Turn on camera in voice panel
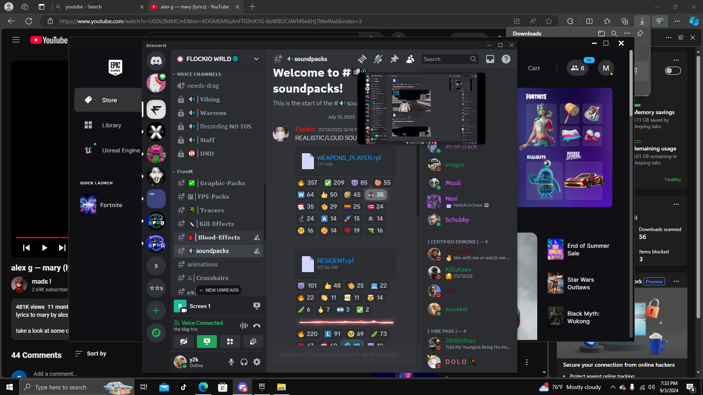703x395 pixels. point(184,342)
